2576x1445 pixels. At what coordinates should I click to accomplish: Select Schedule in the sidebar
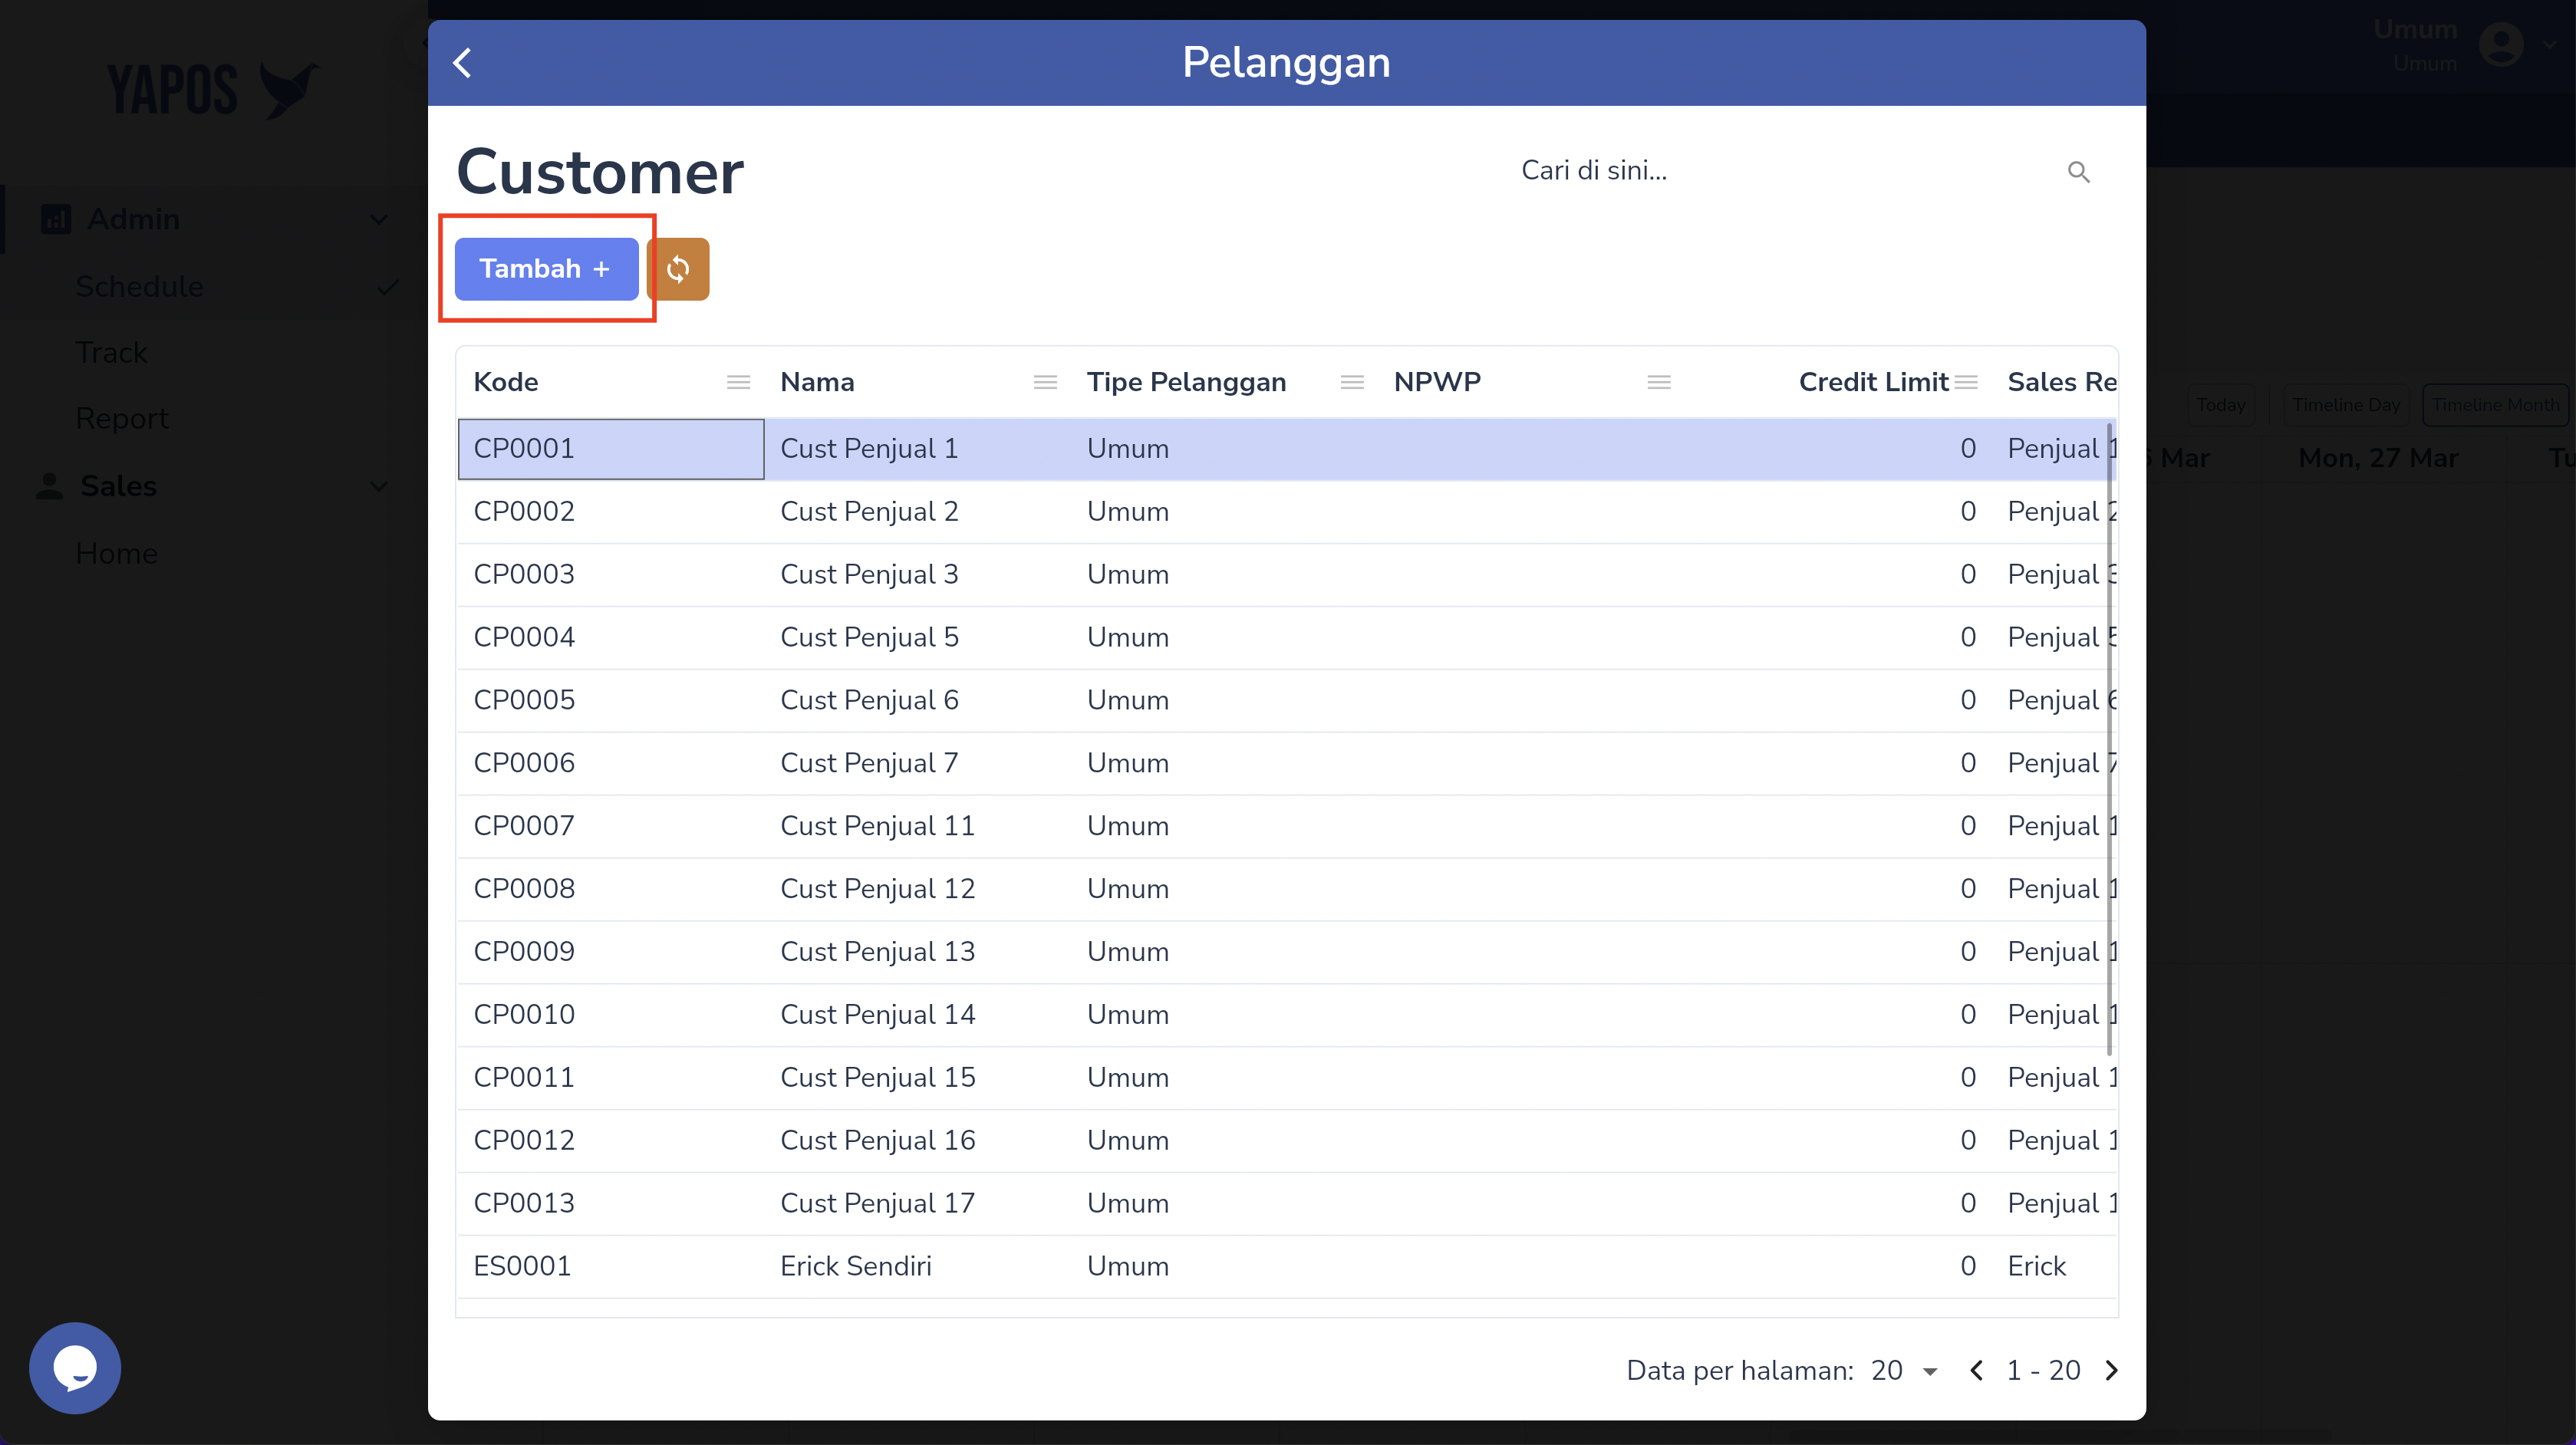[139, 287]
